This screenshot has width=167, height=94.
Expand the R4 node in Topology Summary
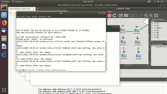tap(152, 37)
